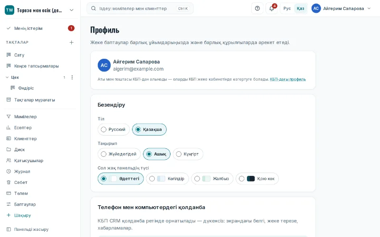The image size is (380, 237).
Task: Select Қою көк sidebar color option
Action: tap(257, 179)
